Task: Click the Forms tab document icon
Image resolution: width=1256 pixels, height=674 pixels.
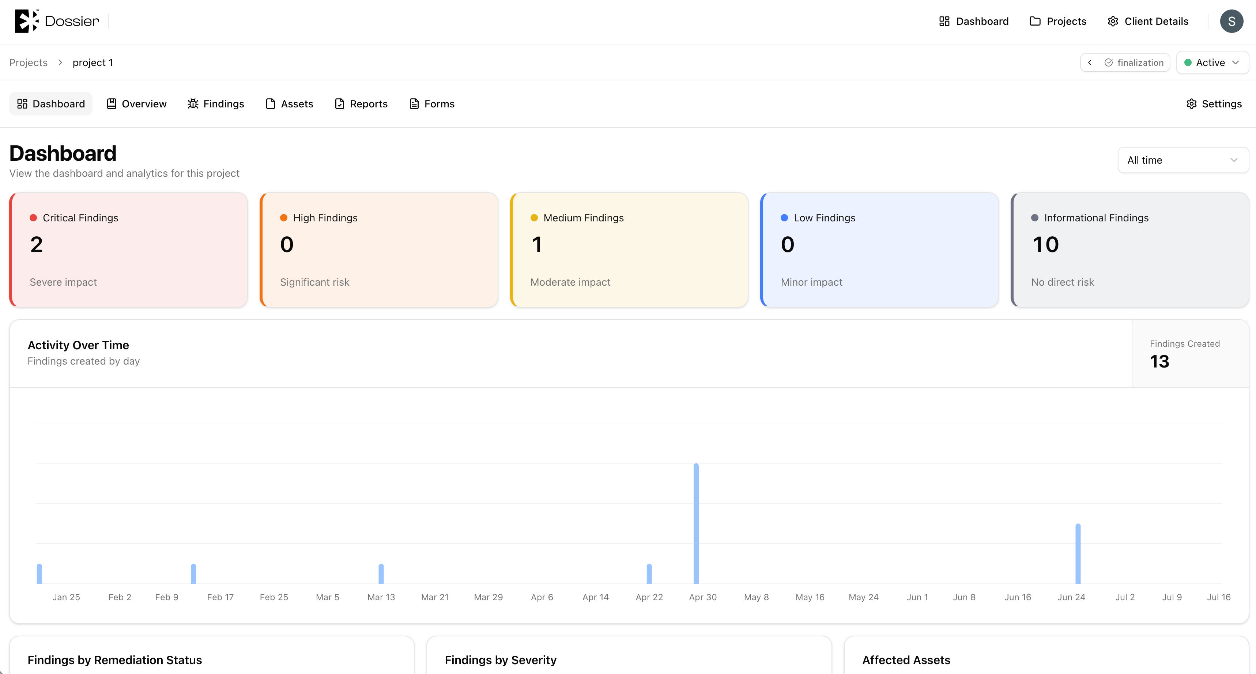Action: (414, 104)
